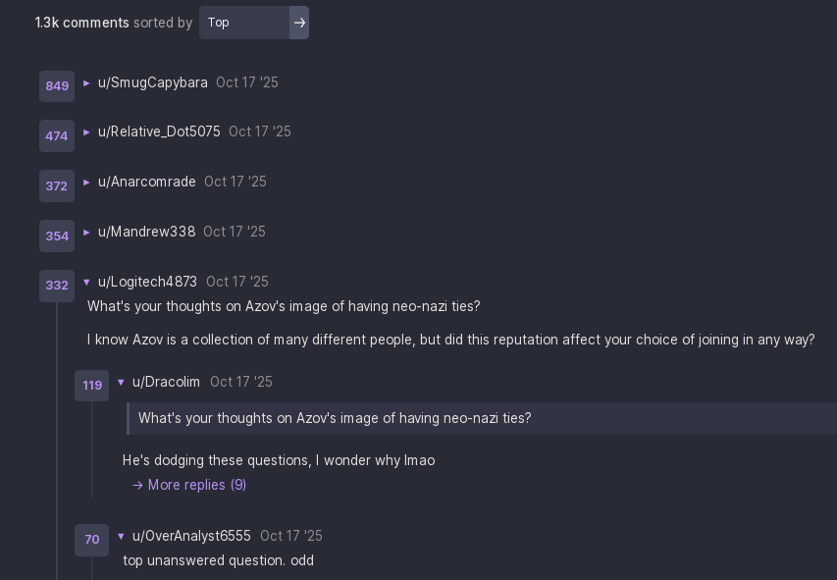Open u/OverAnalyst6555's profile
837x580 pixels.
point(191,536)
